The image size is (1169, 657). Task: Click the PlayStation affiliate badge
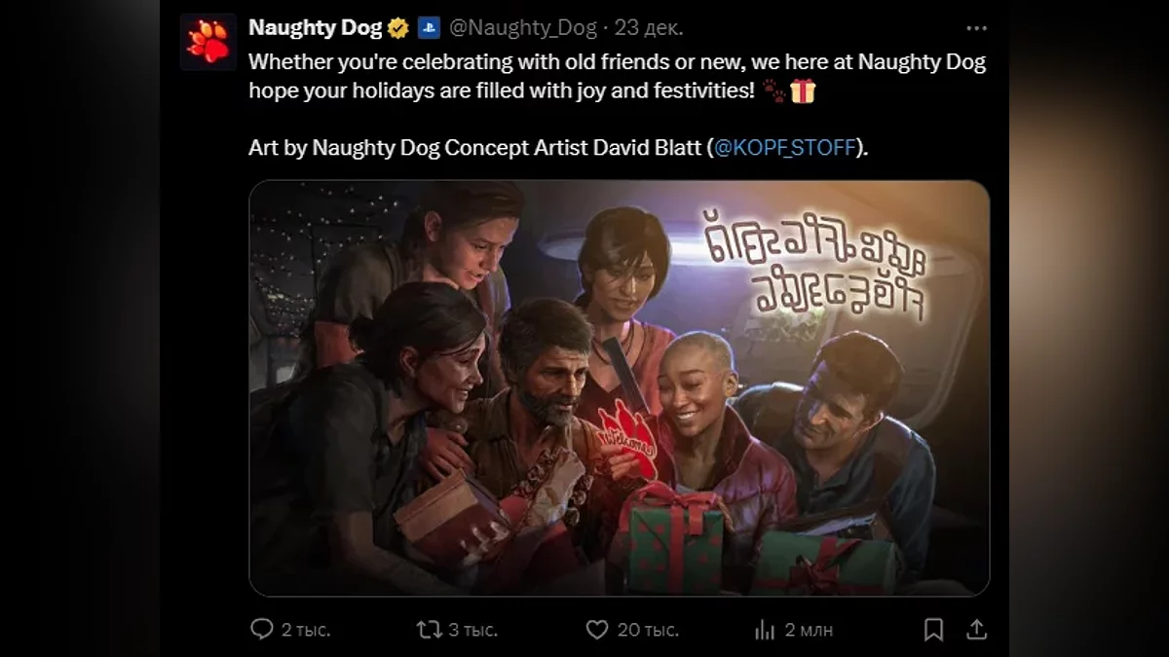[x=429, y=28]
